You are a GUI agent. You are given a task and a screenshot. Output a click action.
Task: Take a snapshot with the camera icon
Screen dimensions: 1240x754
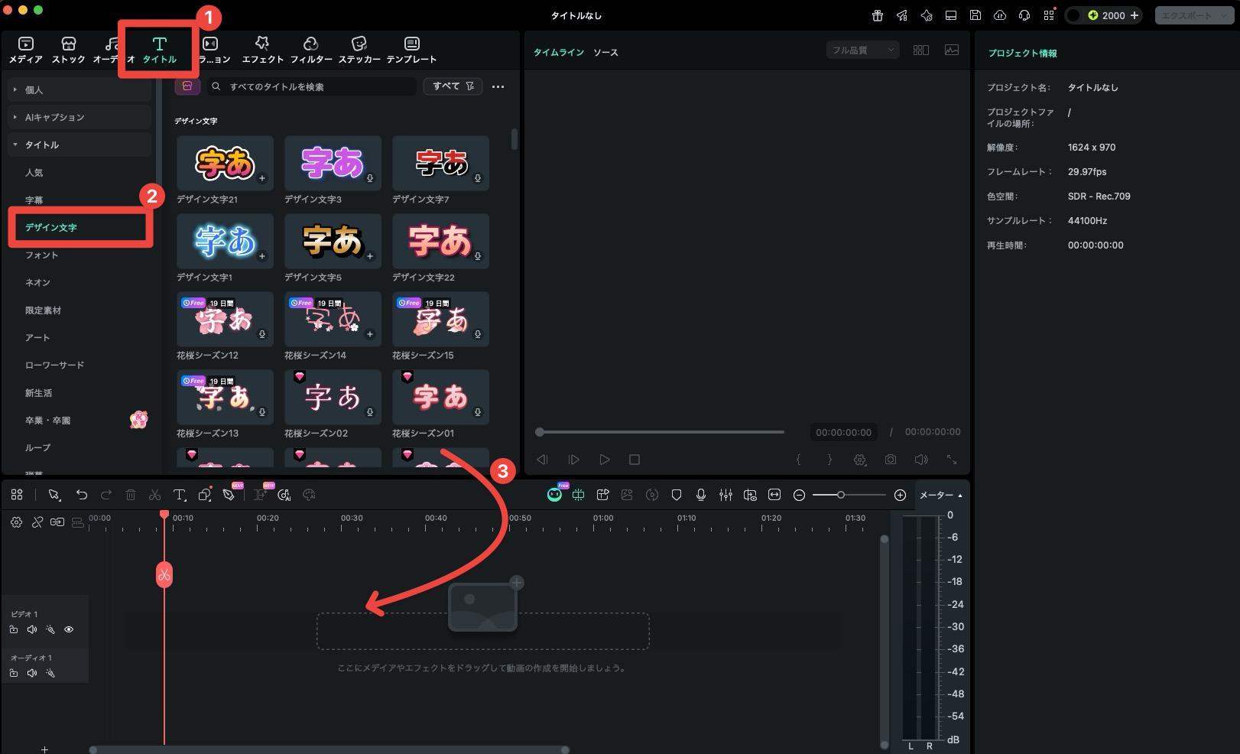coord(891,460)
